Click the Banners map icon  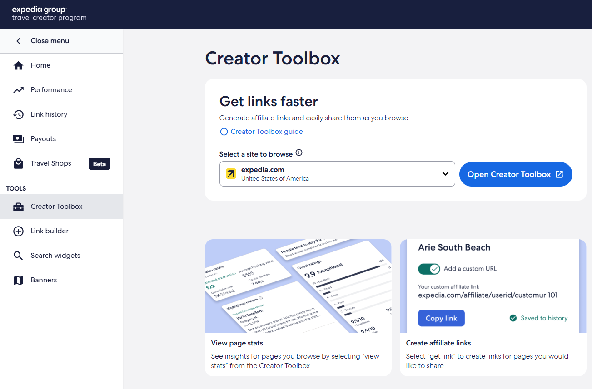pyautogui.click(x=18, y=280)
